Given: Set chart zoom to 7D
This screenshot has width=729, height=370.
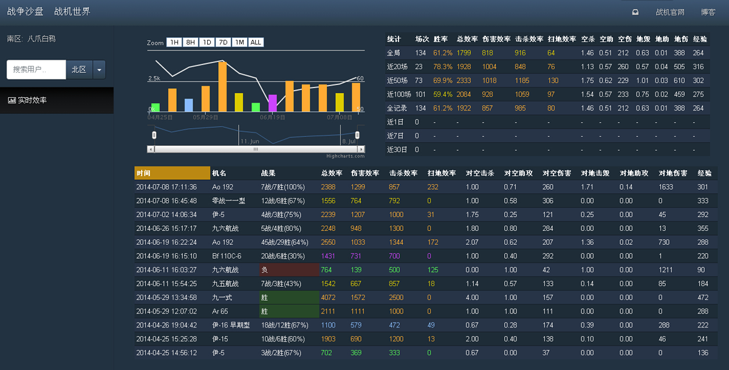Looking at the screenshot, I should [223, 43].
